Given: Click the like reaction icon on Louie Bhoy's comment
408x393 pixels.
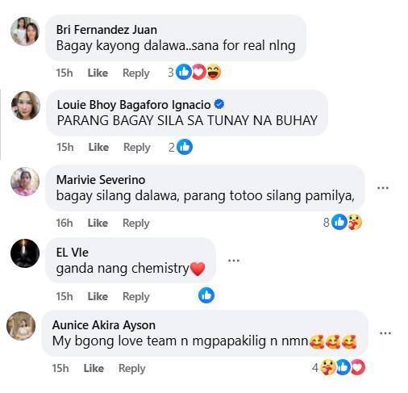Looking at the screenshot, I should (x=185, y=147).
